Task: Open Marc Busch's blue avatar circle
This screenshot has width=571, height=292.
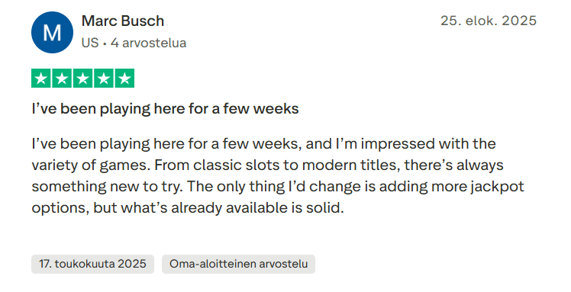Action: point(52,32)
